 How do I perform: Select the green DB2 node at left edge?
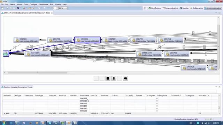click(x=6, y=54)
